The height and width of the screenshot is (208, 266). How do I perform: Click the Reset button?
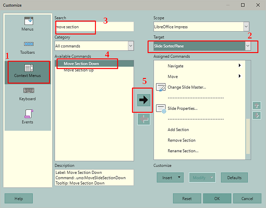point(187,198)
